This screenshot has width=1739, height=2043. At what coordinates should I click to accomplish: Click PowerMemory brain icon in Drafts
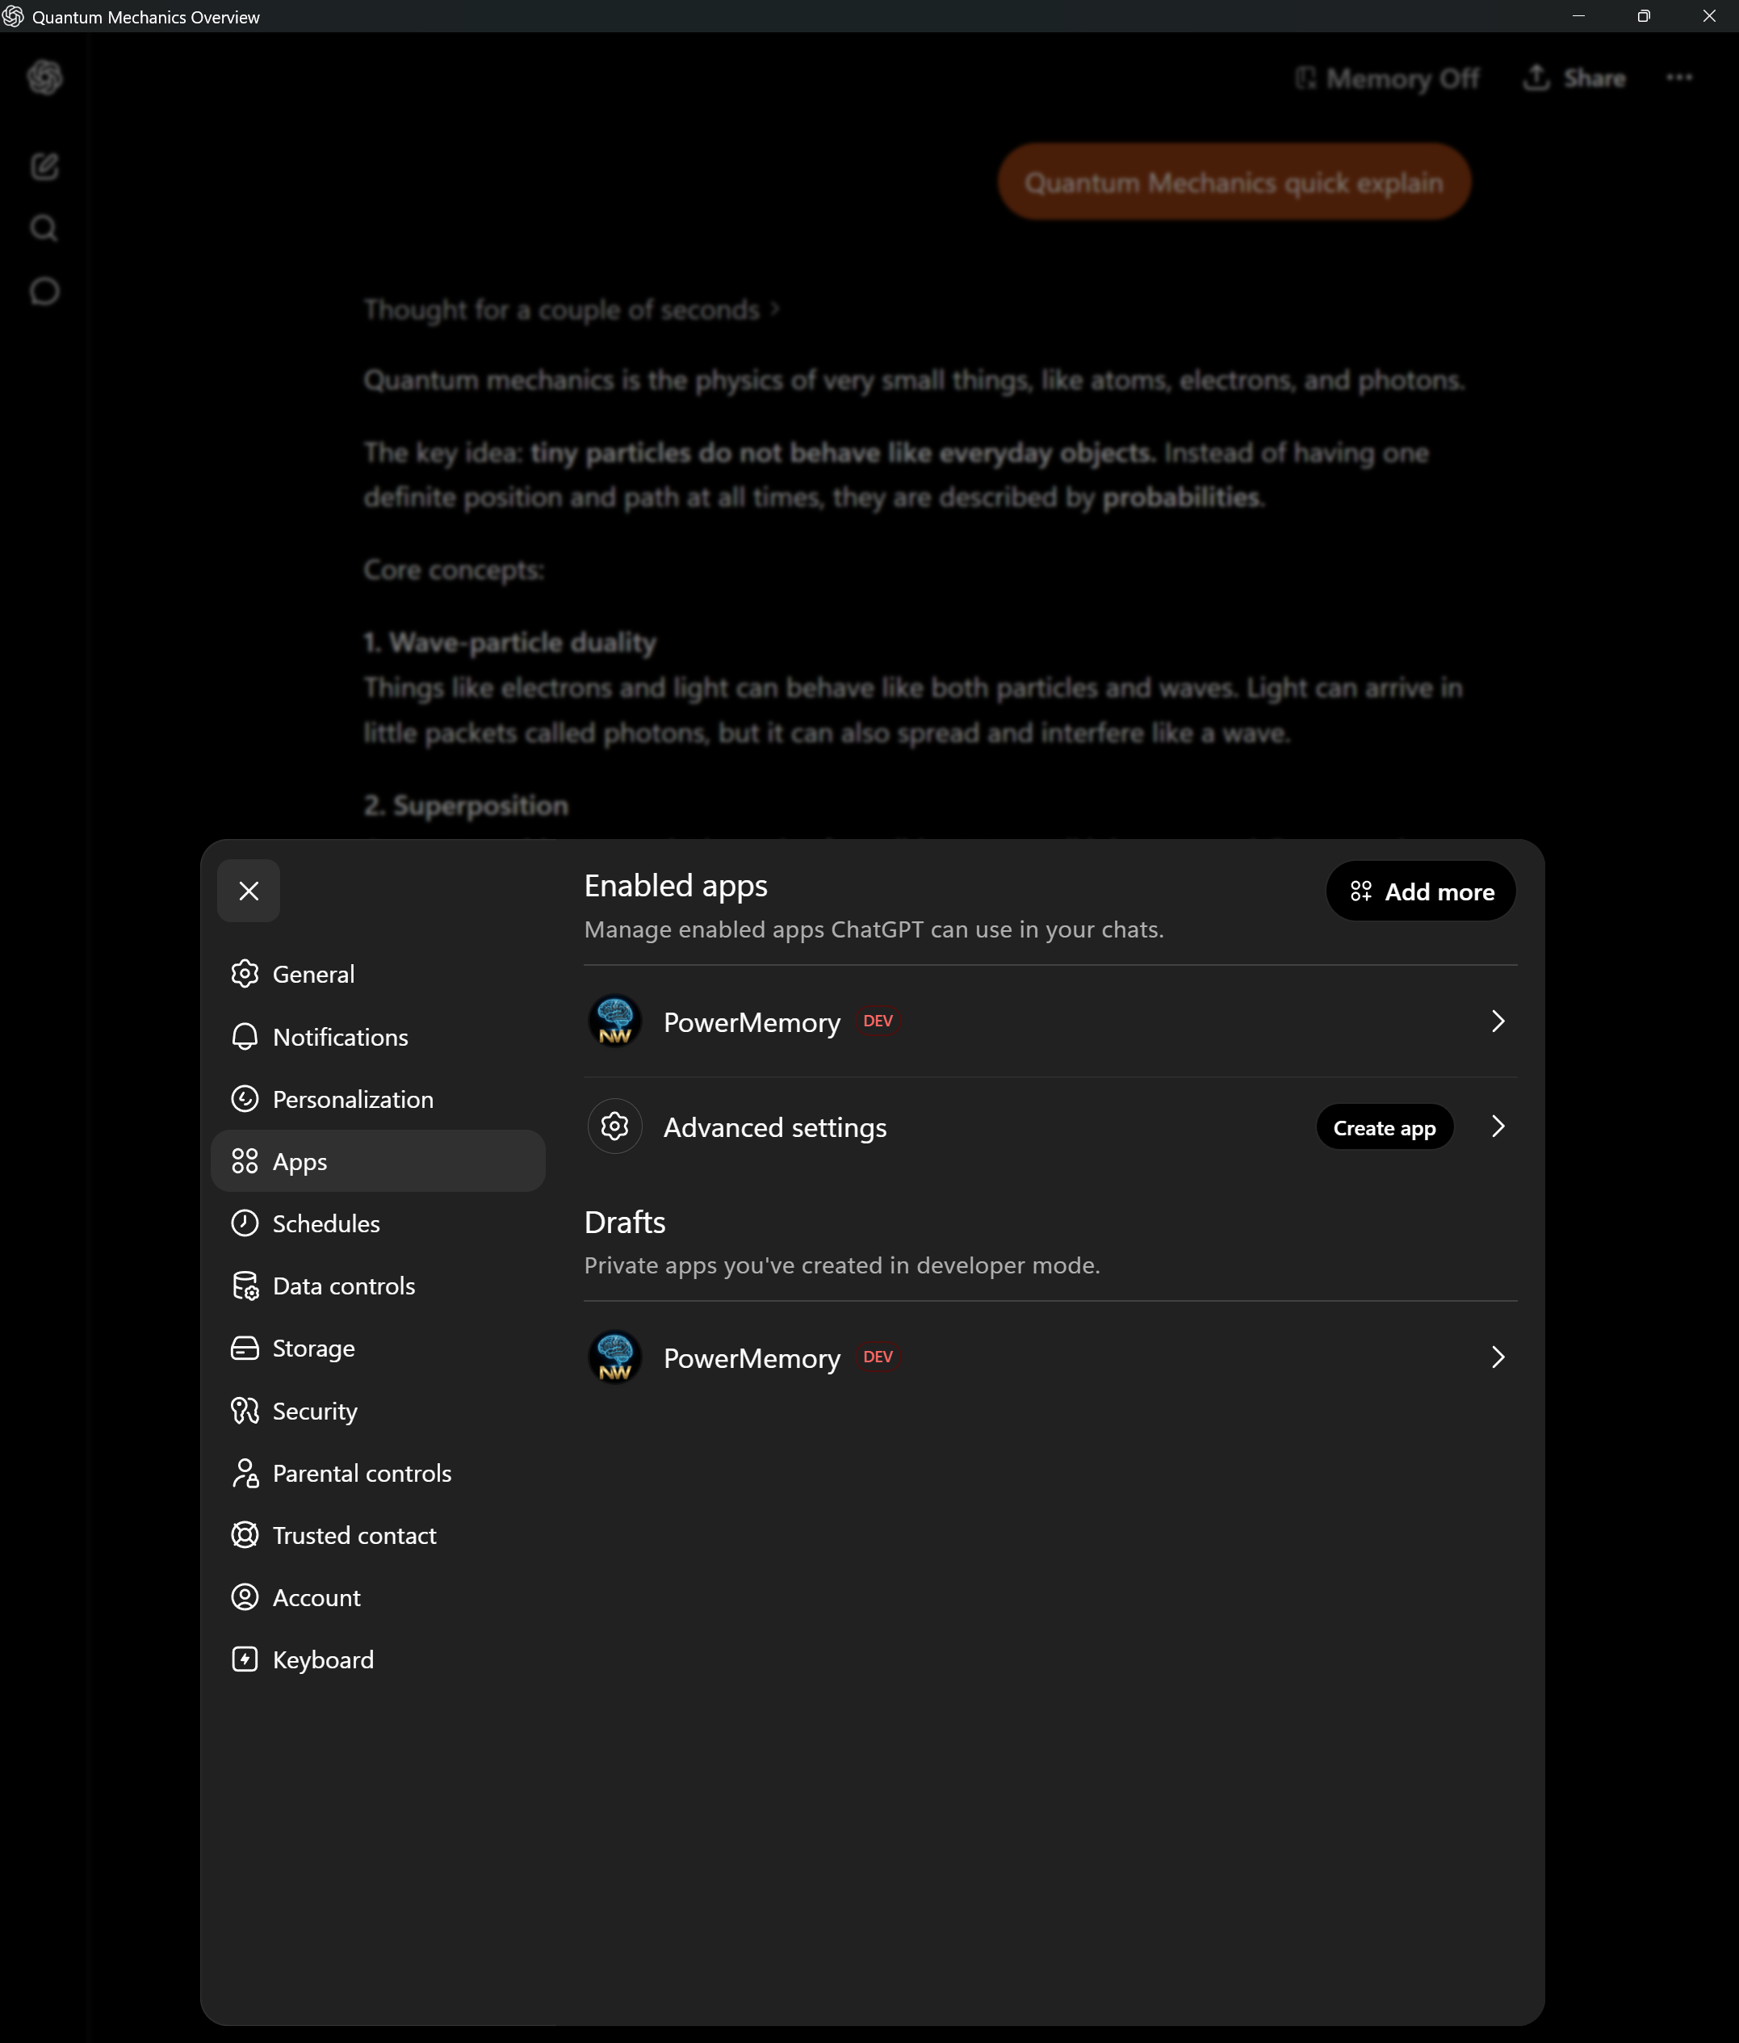(x=615, y=1357)
